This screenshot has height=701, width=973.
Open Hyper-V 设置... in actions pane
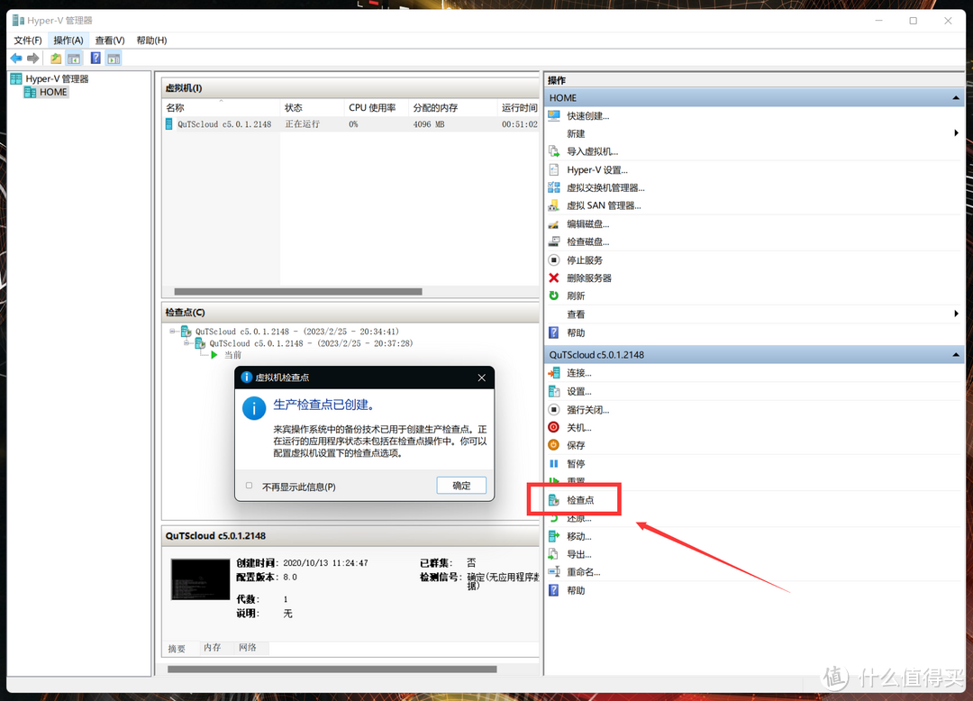pos(597,170)
